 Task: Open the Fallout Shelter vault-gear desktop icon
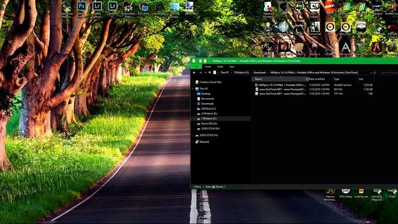click(x=284, y=27)
